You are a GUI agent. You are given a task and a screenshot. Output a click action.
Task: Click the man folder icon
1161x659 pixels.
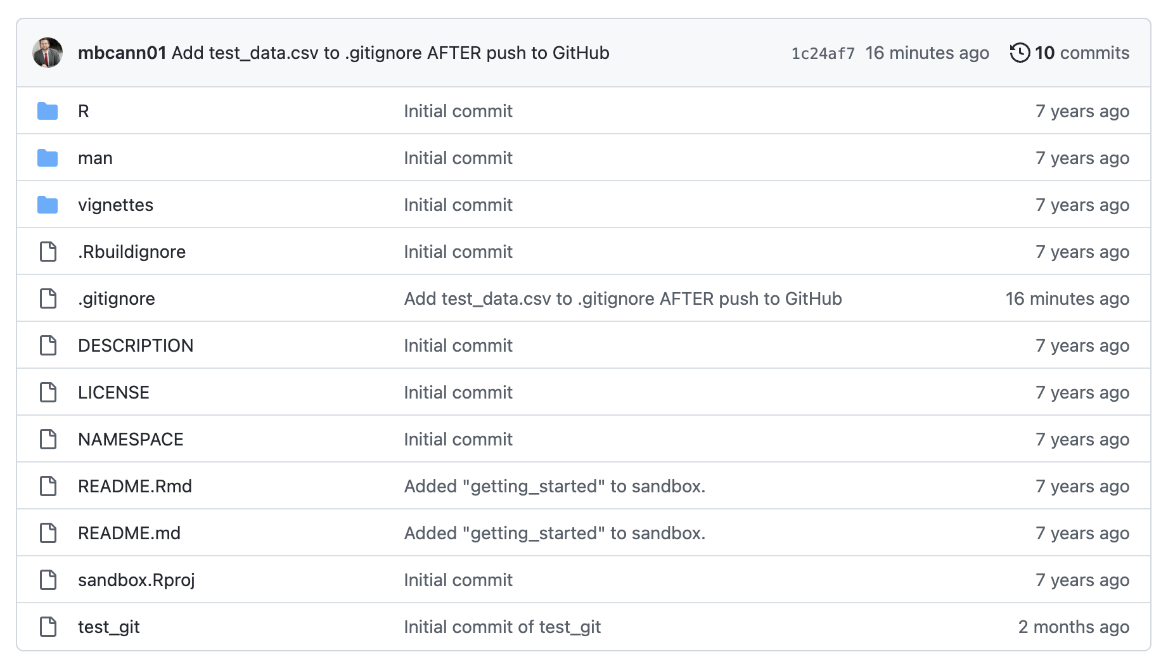47,158
